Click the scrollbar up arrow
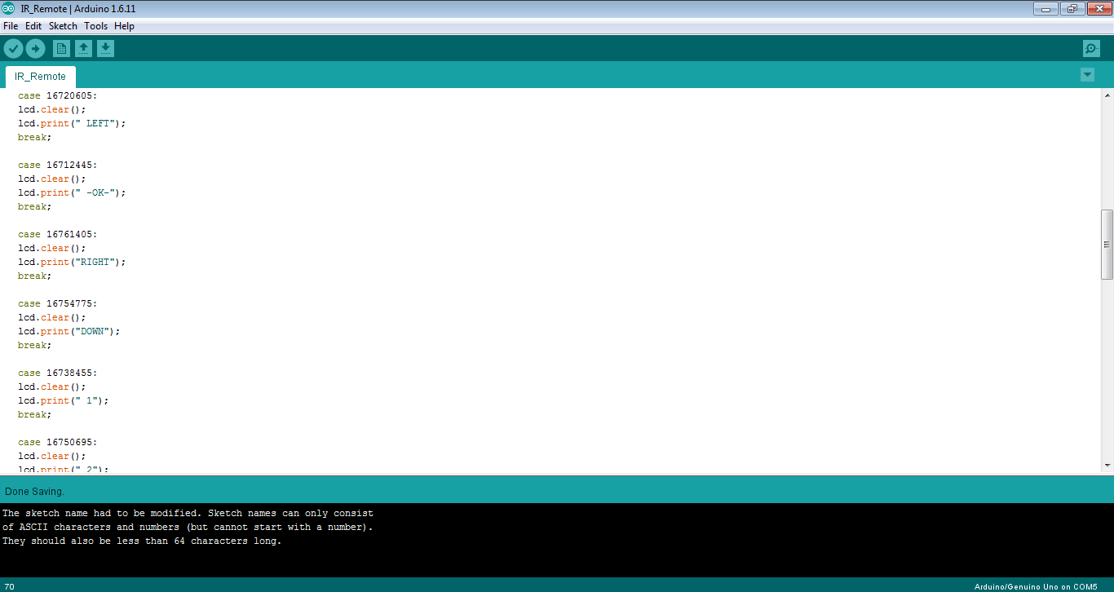 tap(1107, 95)
